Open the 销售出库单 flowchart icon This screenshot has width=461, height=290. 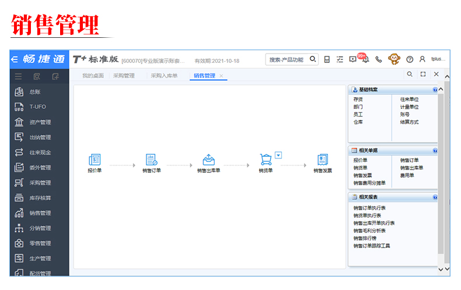(209, 160)
